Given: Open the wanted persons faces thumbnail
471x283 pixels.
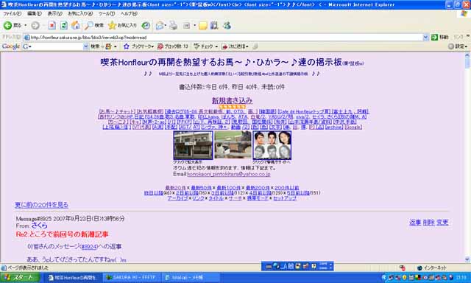Looking at the screenshot, I should point(272,145).
